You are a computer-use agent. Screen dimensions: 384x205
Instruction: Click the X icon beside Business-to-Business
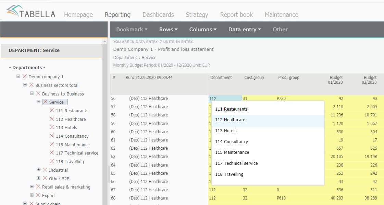(x=38, y=93)
